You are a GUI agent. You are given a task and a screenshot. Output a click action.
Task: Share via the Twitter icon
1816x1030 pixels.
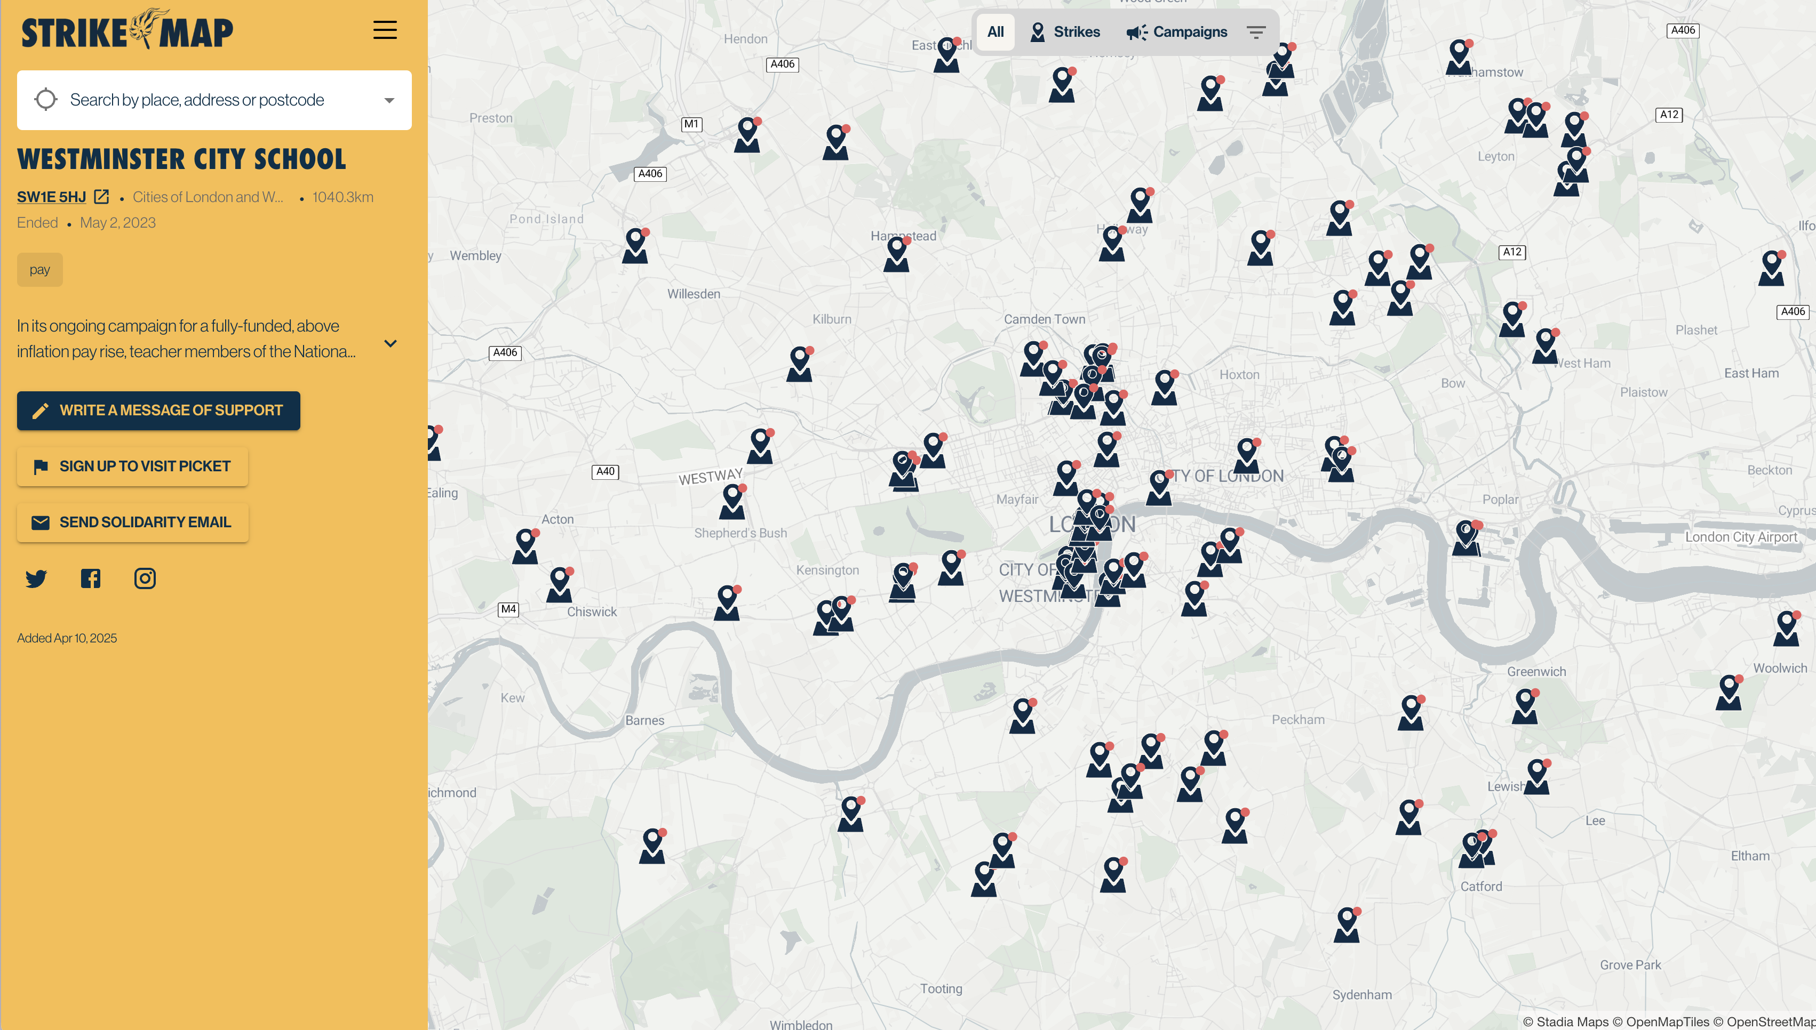36,578
